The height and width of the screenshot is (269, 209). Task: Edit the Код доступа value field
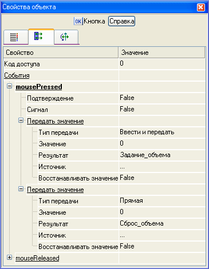click(162, 64)
